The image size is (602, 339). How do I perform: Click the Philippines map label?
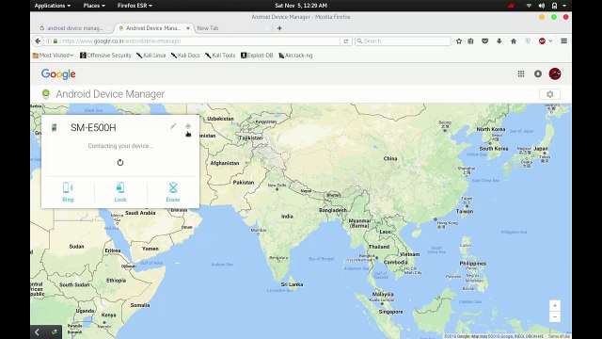tap(472, 264)
